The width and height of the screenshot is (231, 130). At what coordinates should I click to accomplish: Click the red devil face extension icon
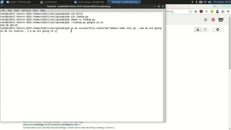point(201,11)
